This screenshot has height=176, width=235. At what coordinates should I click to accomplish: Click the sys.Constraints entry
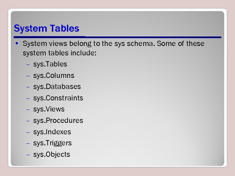[x=58, y=98]
